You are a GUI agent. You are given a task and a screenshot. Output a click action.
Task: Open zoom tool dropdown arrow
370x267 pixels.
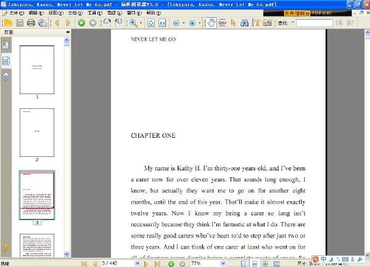[141, 23]
